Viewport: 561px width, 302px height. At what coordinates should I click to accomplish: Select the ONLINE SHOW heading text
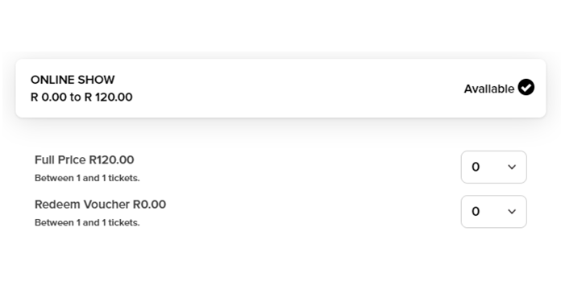(x=73, y=80)
